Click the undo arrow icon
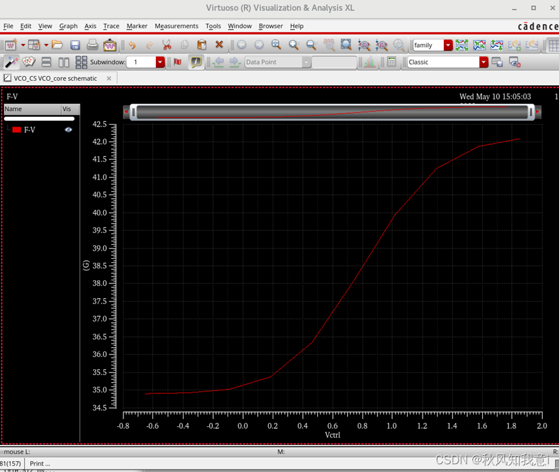Image resolution: width=559 pixels, height=472 pixels. pos(132,45)
